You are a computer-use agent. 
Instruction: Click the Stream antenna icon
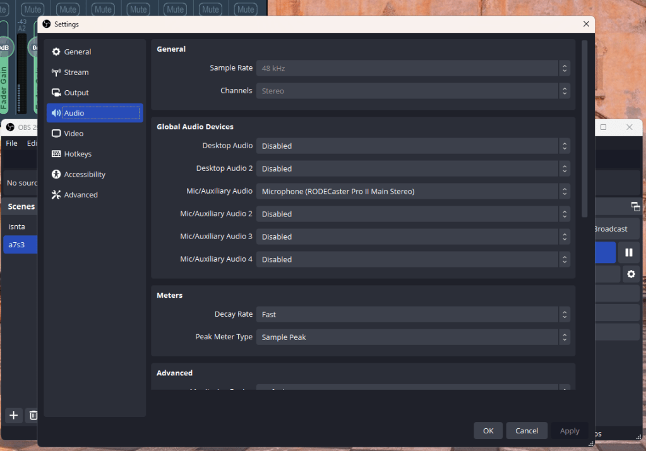tap(56, 73)
